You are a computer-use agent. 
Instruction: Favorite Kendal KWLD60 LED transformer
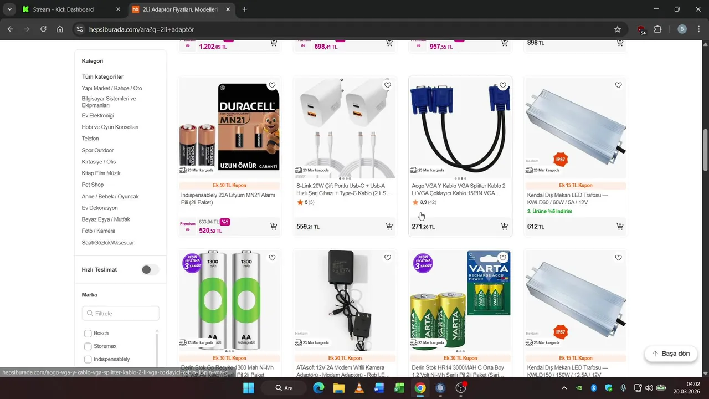(x=618, y=85)
